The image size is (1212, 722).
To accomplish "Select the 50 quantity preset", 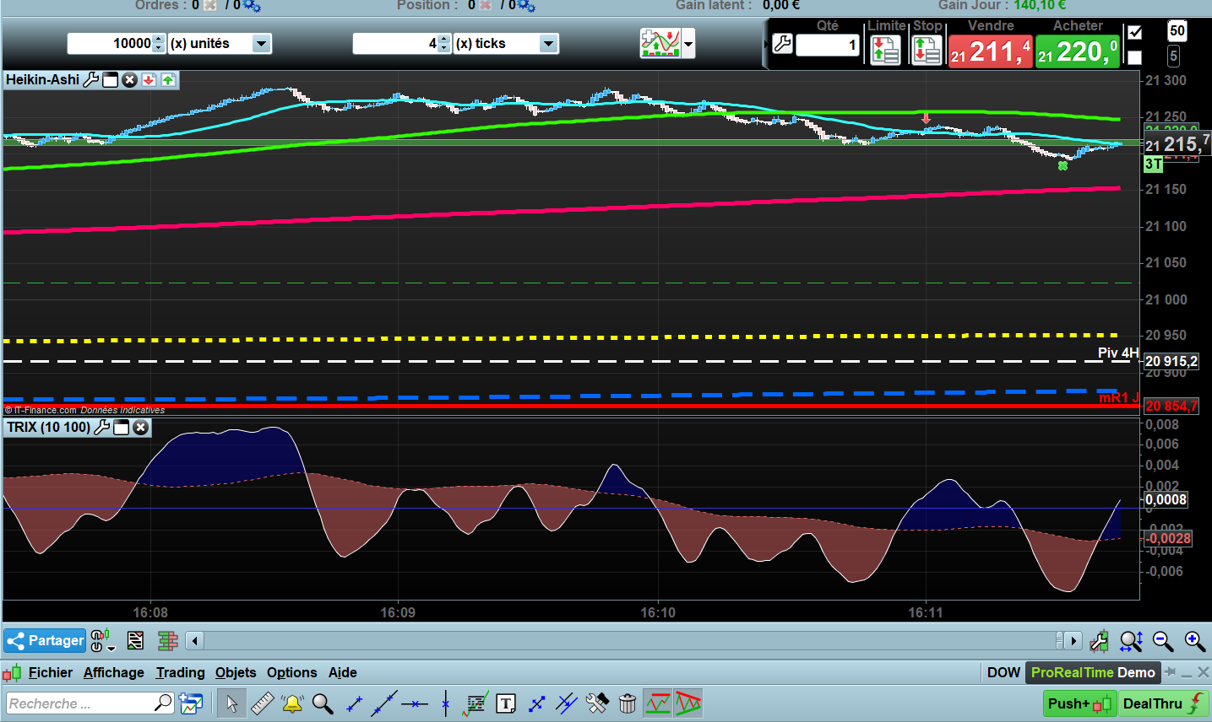I will tap(1177, 31).
